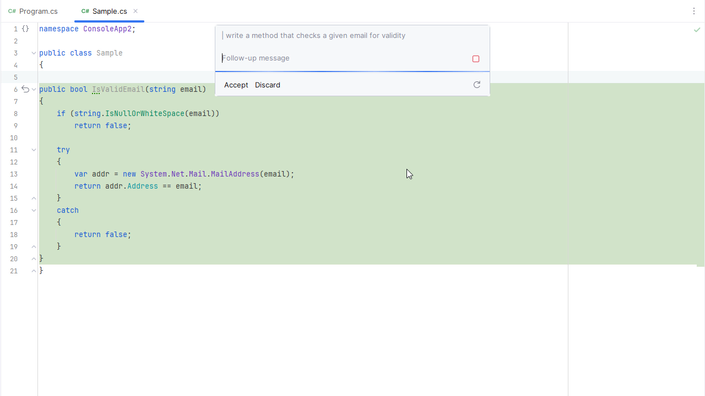Collapse the Sample class at line 3
This screenshot has height=396, width=705.
34,53
